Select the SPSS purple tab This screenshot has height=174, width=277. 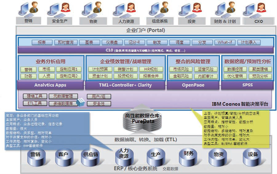coord(247,85)
